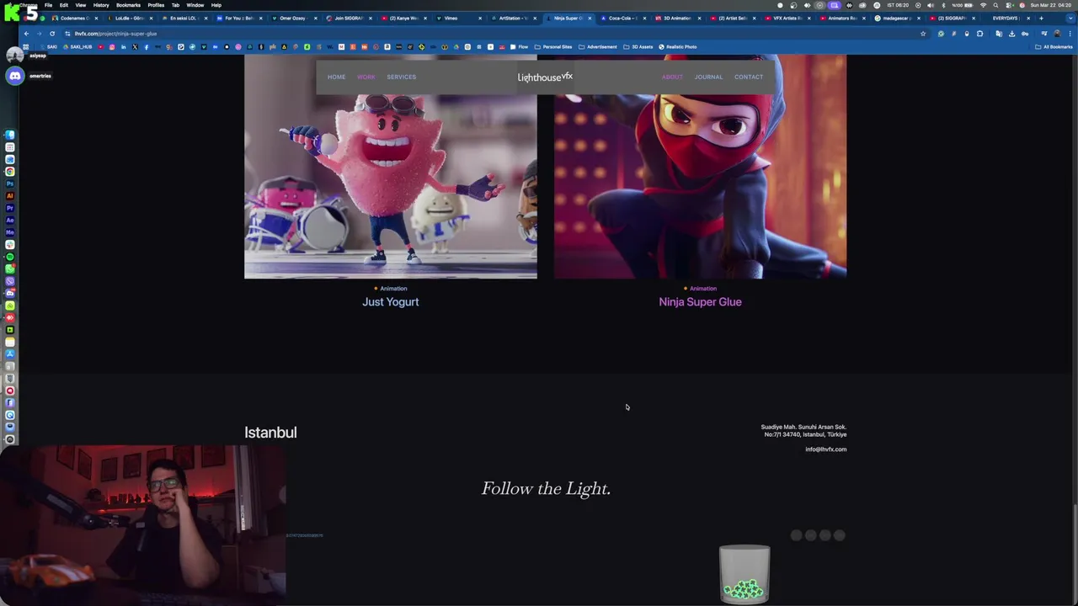Open CONTACT in site navigation
Screen dimensions: 1078x606
[749, 77]
